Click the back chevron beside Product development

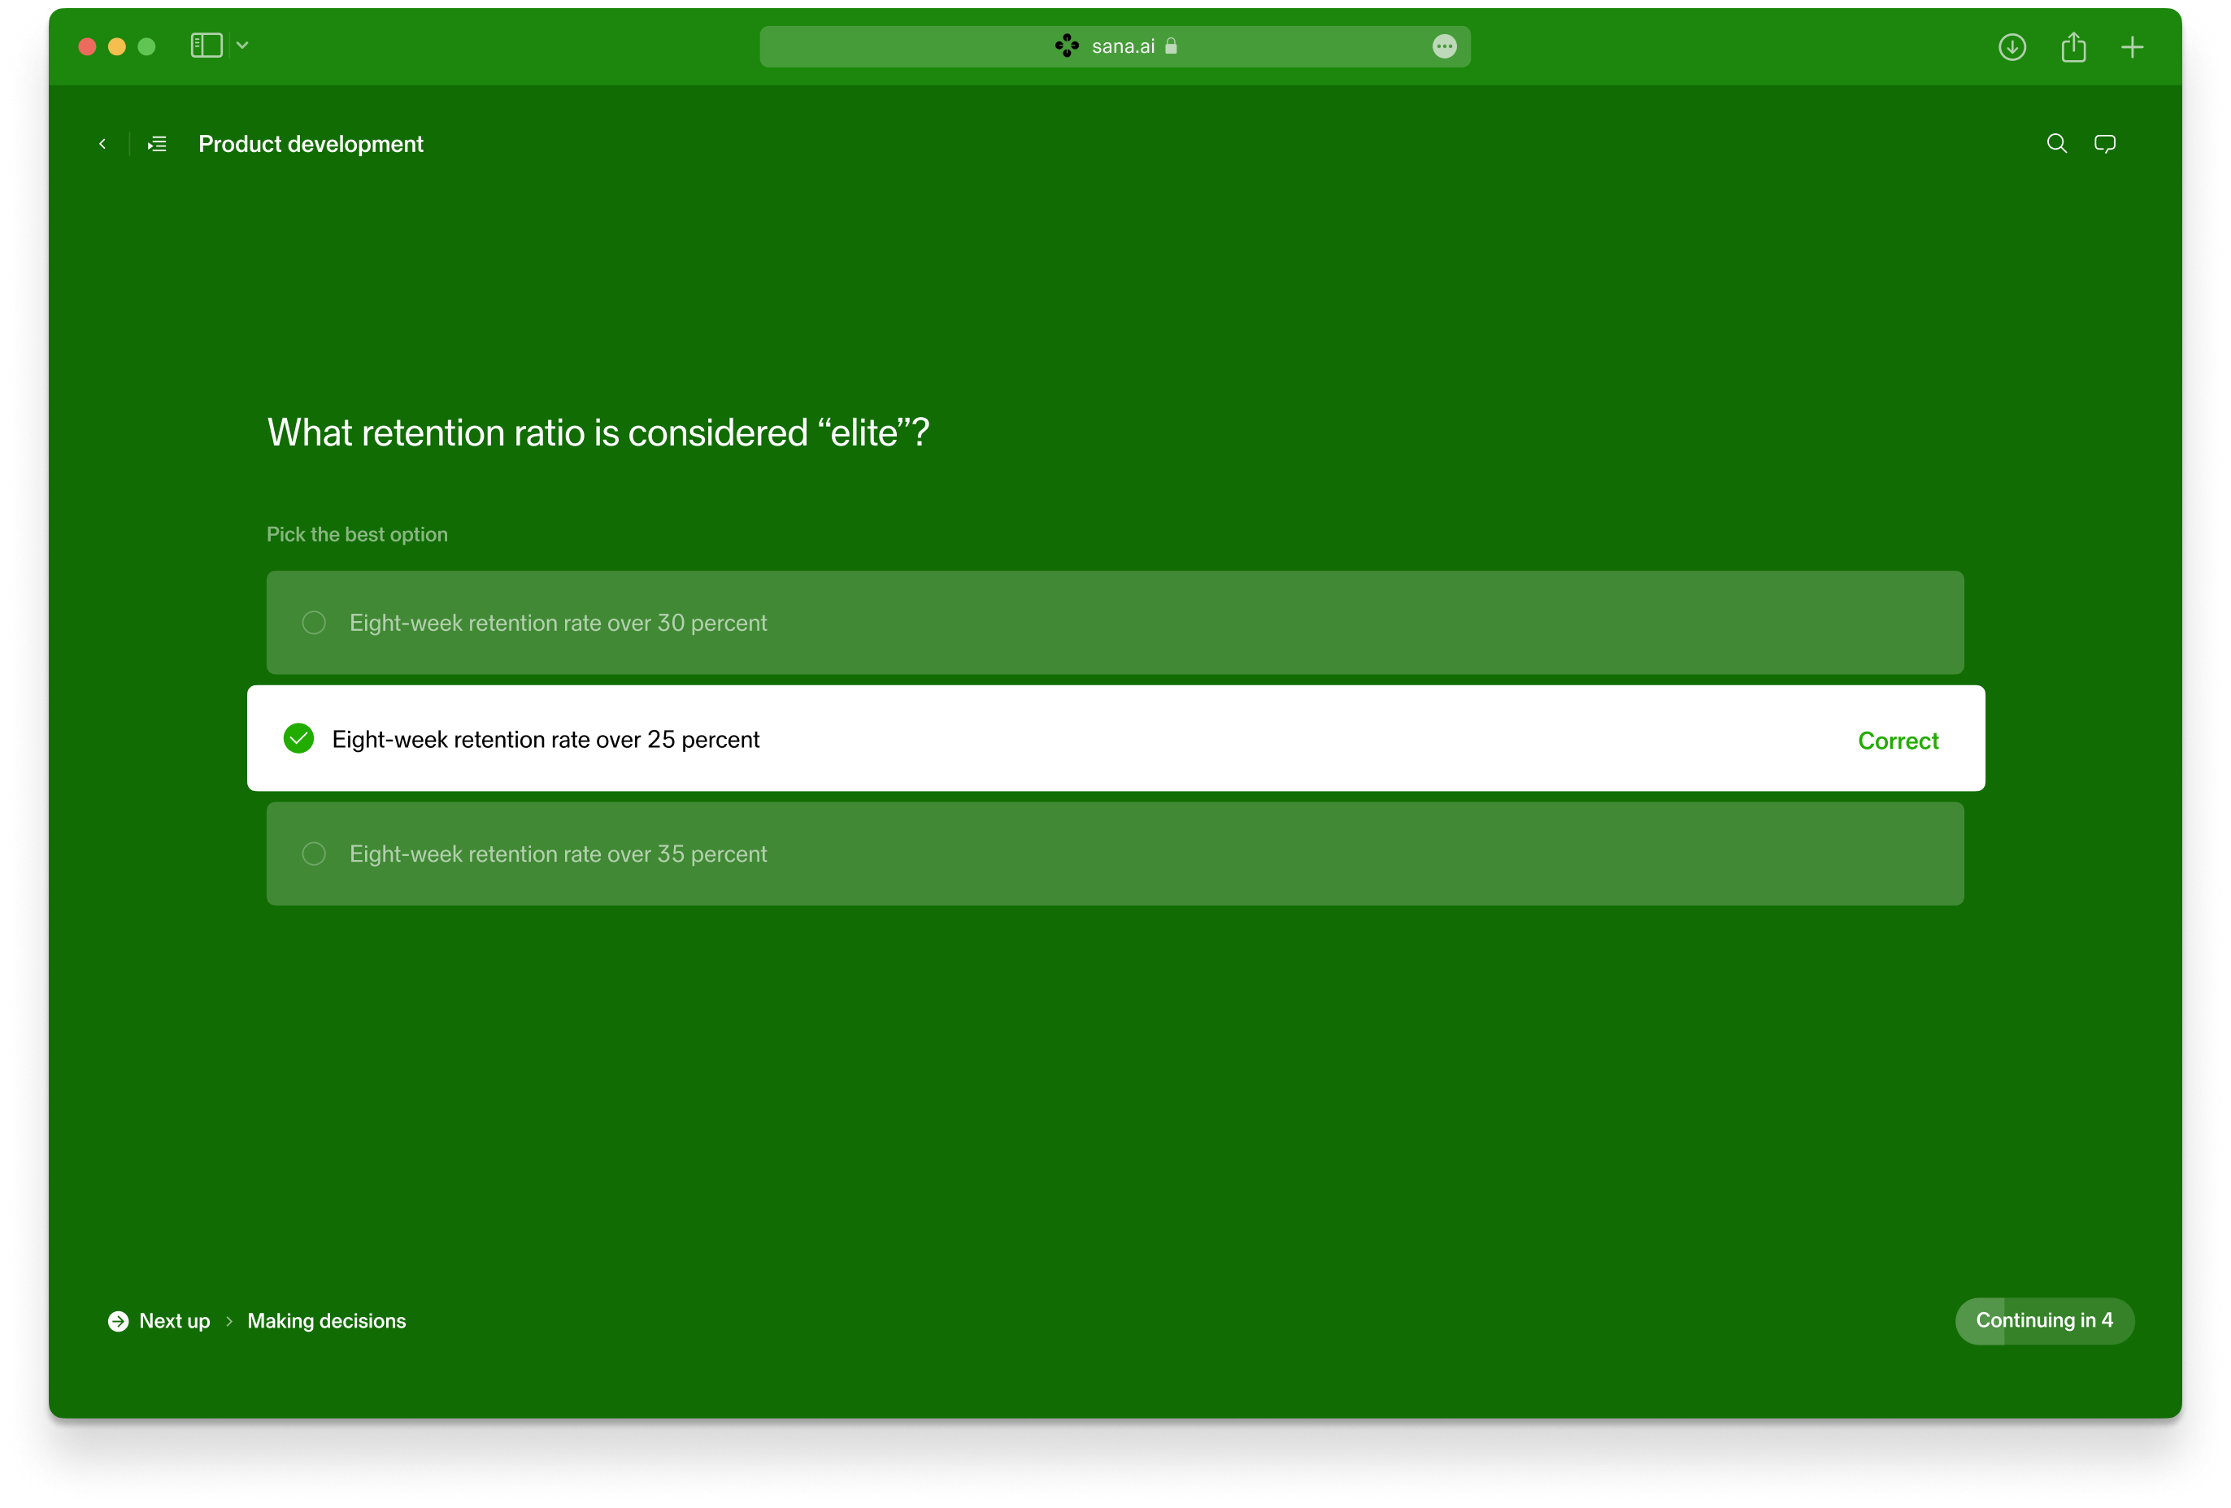click(x=102, y=144)
